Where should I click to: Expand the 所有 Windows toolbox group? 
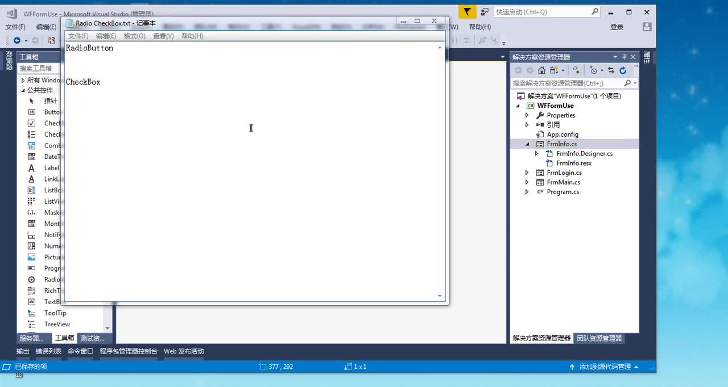(x=23, y=81)
